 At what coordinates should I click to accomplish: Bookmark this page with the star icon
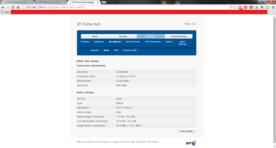(x=235, y=7)
